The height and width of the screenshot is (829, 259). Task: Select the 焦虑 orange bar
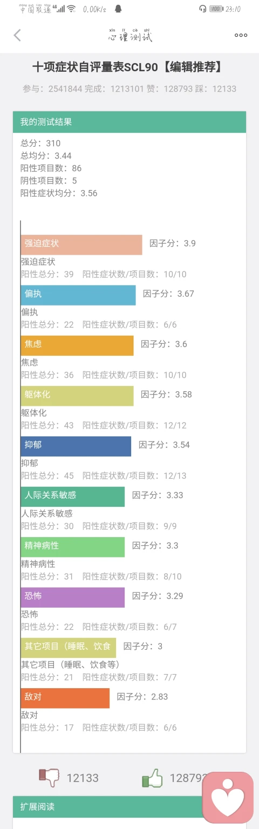point(77,345)
